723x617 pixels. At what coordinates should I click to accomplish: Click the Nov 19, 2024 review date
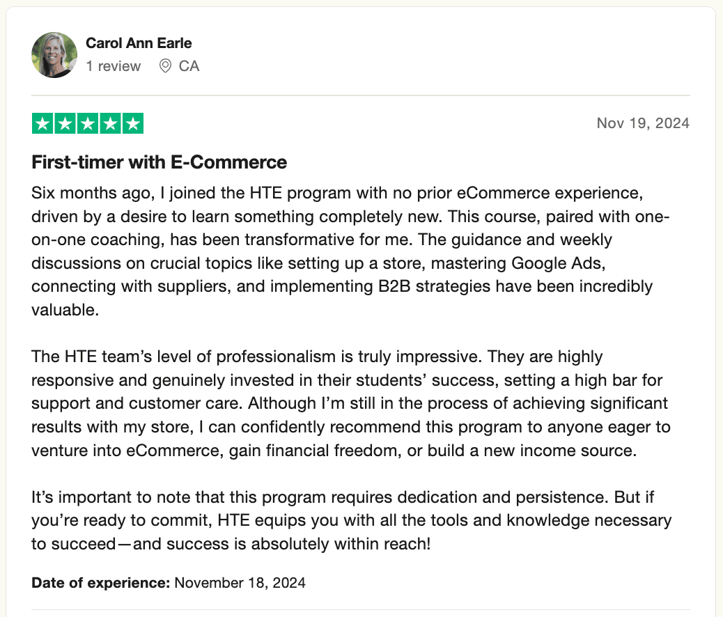643,123
